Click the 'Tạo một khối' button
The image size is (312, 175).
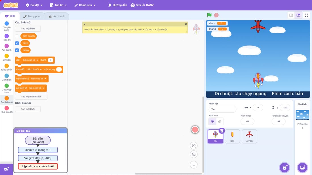28,109
